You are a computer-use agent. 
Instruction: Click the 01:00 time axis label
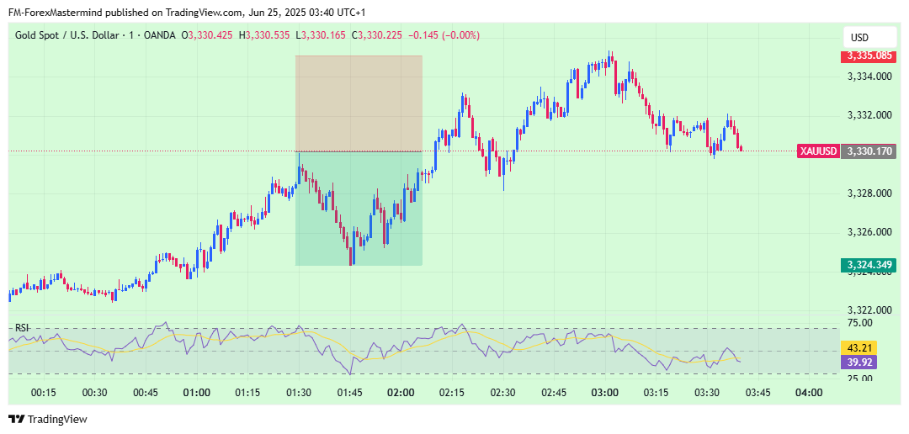pos(196,393)
